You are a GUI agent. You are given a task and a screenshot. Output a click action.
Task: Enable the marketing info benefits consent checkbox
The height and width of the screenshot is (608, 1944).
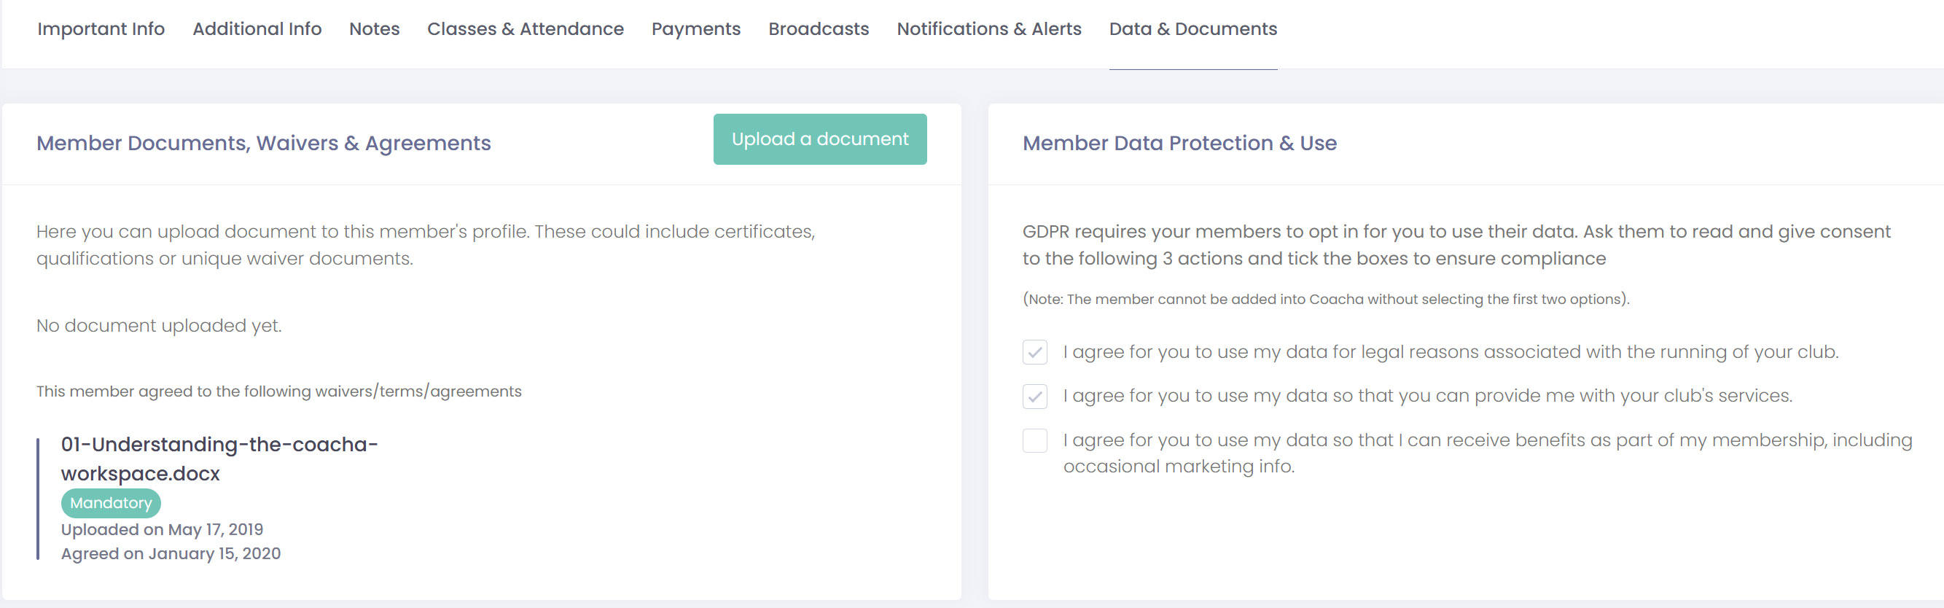click(x=1034, y=440)
